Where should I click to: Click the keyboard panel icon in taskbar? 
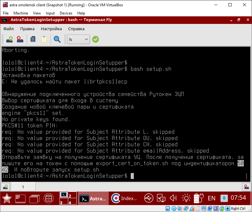[x=20, y=199]
